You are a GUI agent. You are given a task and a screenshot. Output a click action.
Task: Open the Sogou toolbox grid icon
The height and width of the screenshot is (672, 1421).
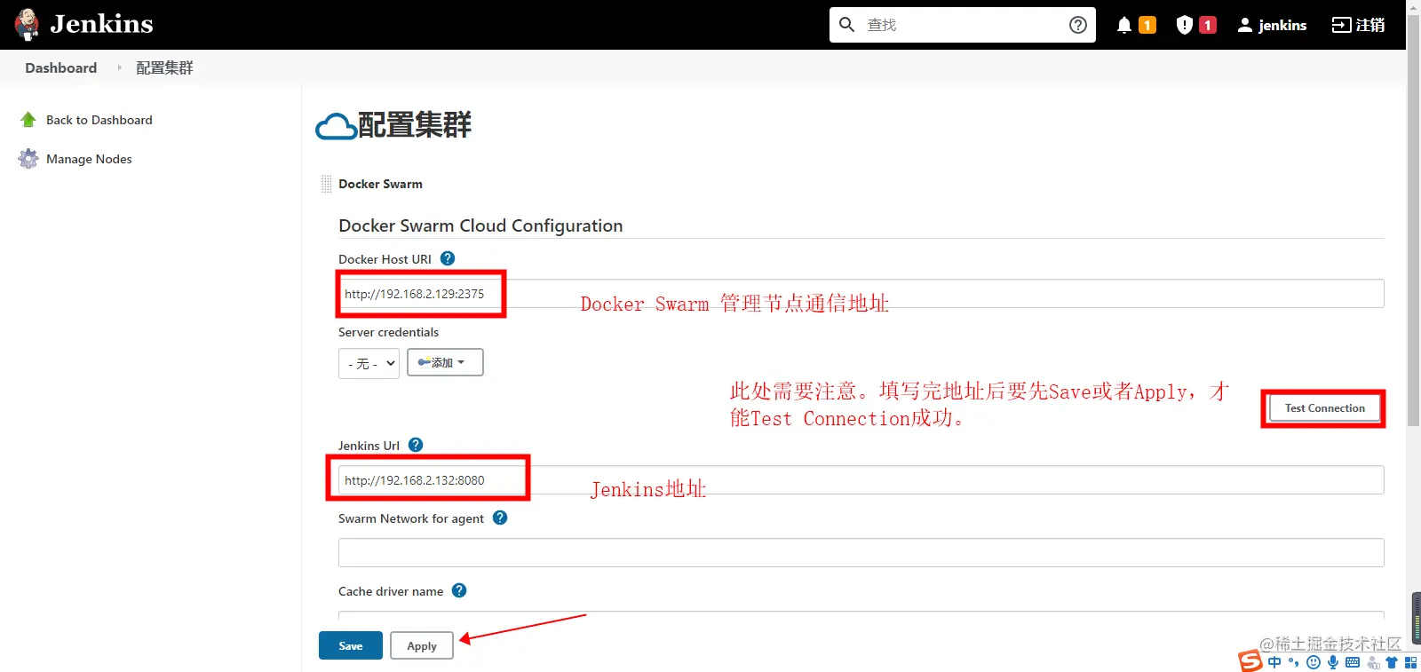pos(1411,662)
